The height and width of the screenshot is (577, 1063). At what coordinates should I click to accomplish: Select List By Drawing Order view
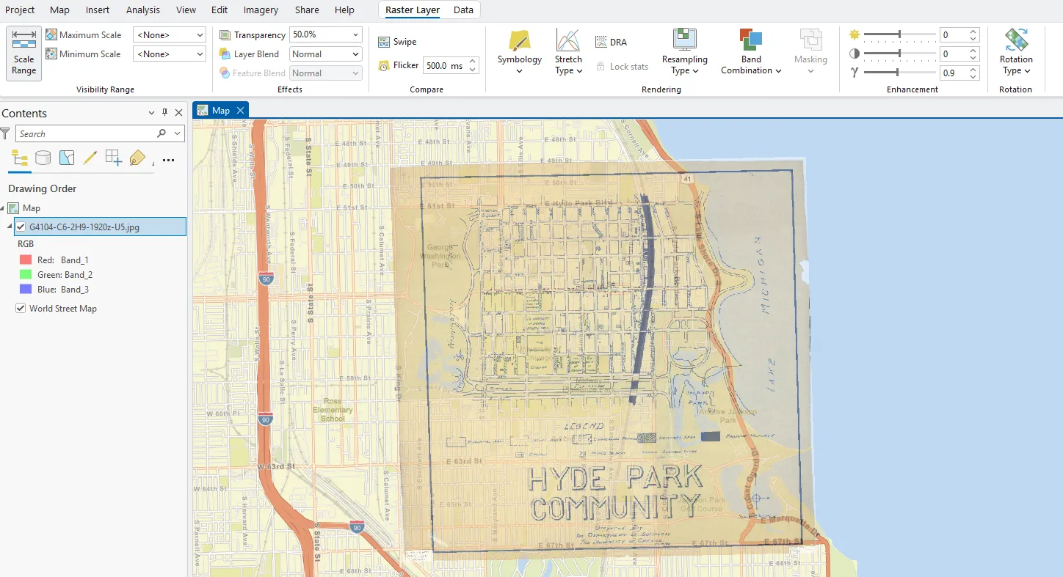click(x=20, y=158)
